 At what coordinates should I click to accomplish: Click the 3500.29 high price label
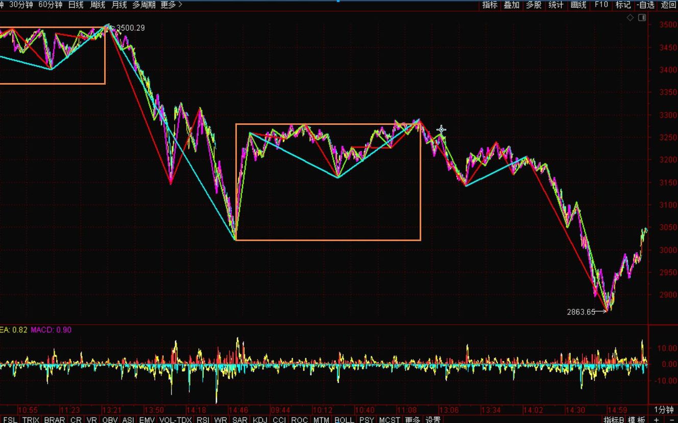tap(131, 28)
